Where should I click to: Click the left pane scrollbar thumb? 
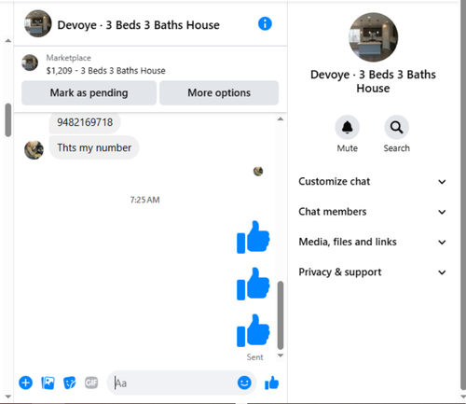(8, 119)
